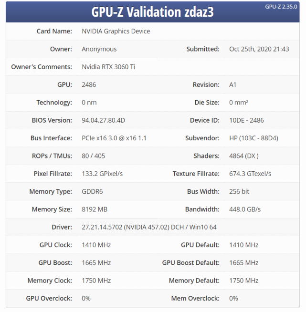
Task: Click the Shaders: label
Action: click(x=206, y=156)
